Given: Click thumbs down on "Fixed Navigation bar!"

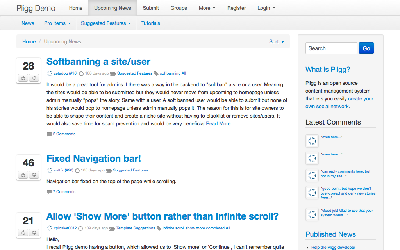Looking at the screenshot, I should 34,175.
